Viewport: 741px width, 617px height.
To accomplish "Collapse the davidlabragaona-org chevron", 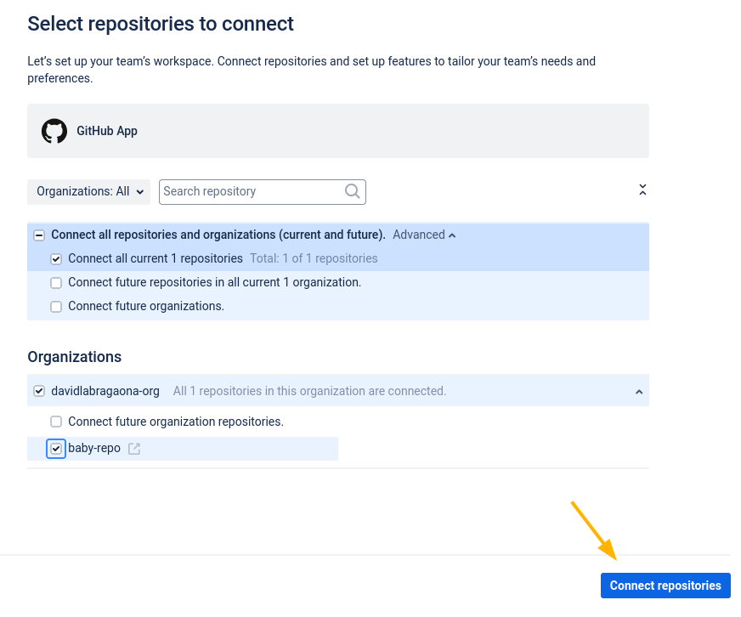I will click(639, 392).
